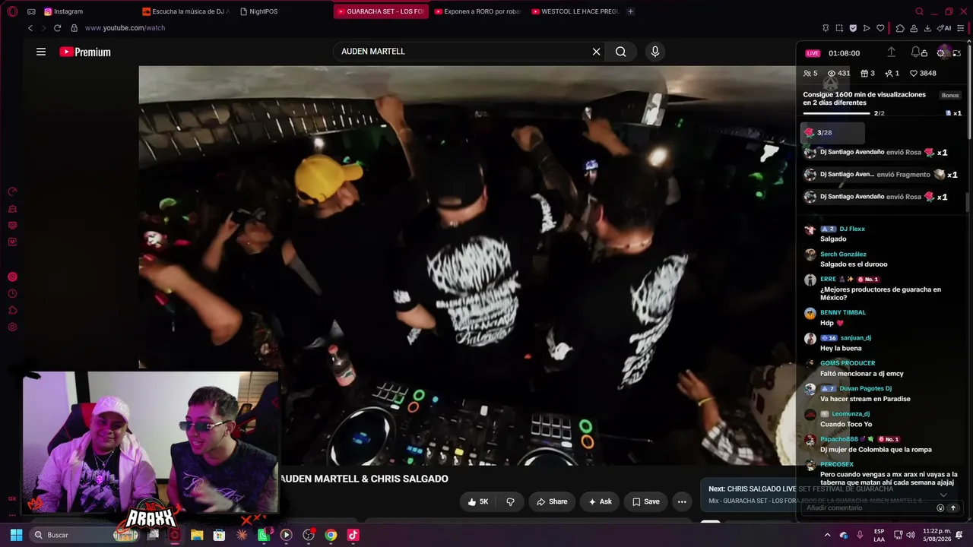This screenshot has width=973, height=547.
Task: Switch to the Escucha la música de DJ tab
Action: (185, 11)
